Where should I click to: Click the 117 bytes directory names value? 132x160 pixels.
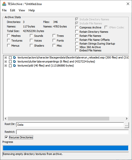click(x=29, y=26)
